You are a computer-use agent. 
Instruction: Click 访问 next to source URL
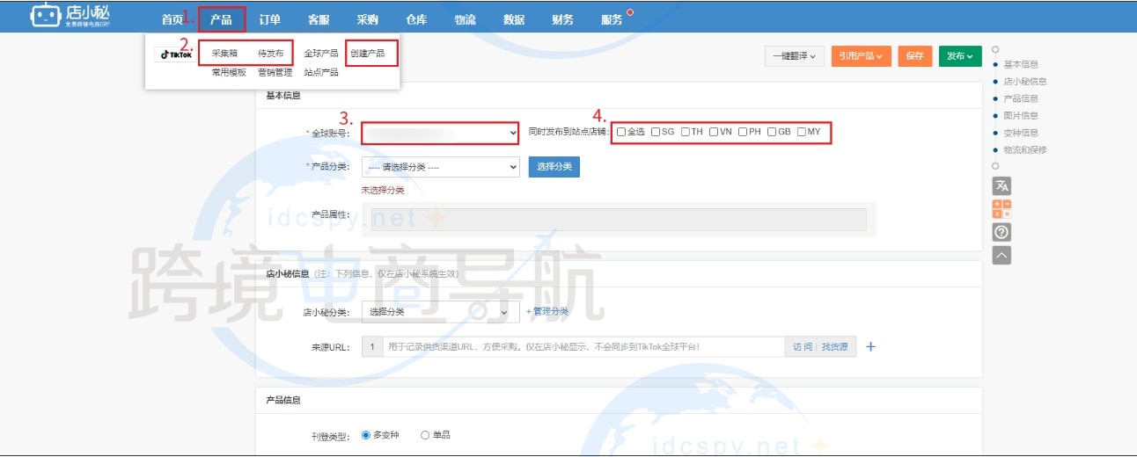point(803,347)
